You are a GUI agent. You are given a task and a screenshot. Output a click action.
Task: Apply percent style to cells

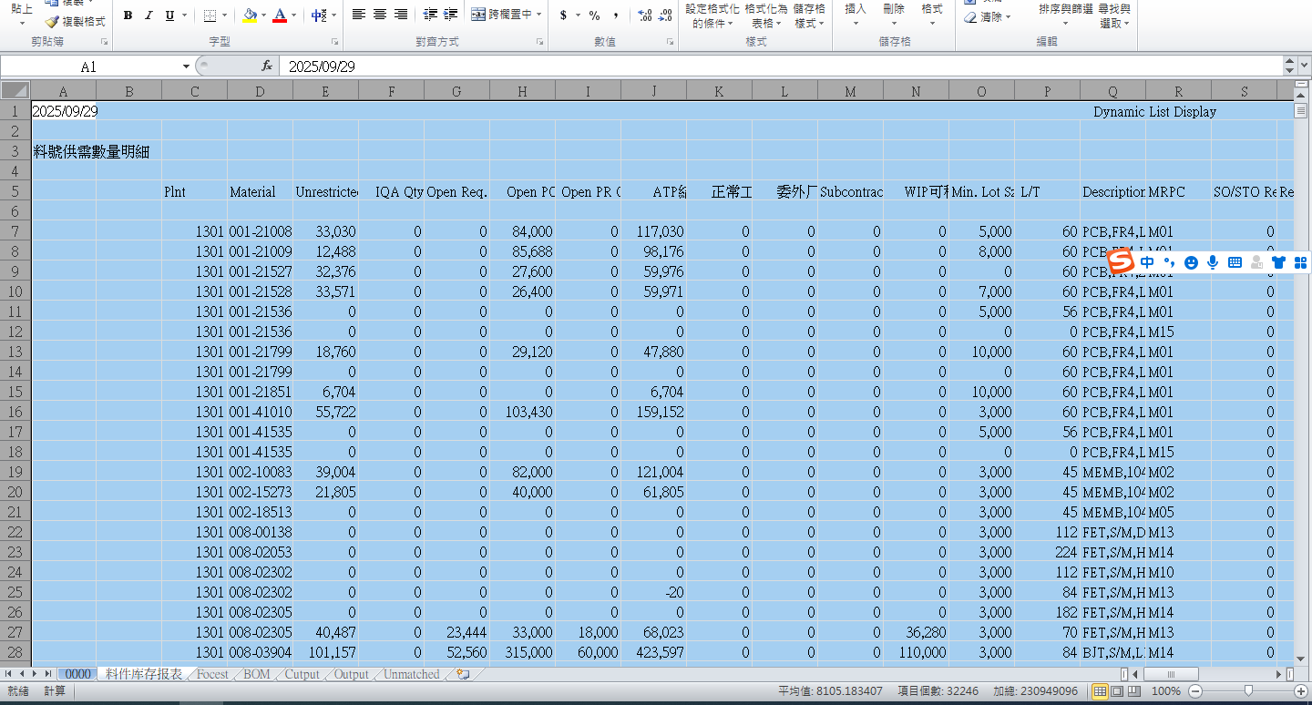594,15
